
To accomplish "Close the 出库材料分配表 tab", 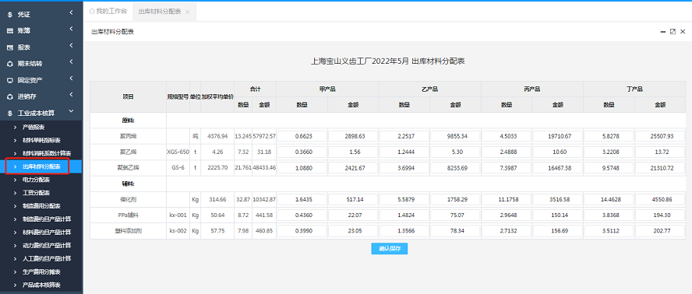I will [x=188, y=12].
